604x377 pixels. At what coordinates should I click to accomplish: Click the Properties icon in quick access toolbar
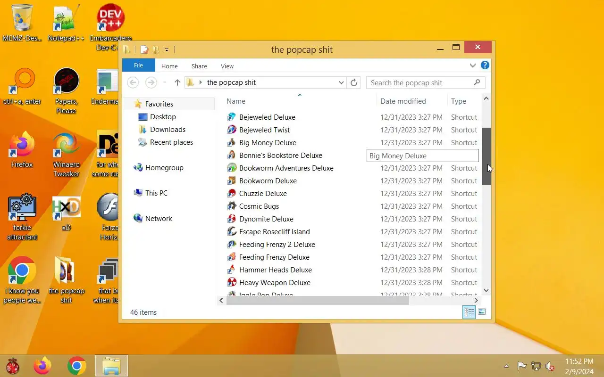145,49
